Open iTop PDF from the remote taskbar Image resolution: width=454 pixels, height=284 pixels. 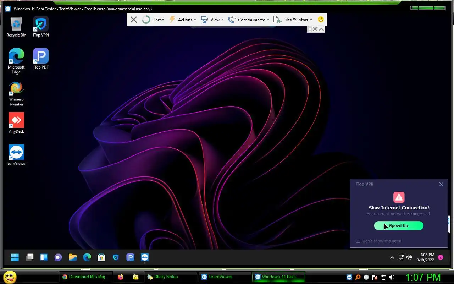(130, 257)
